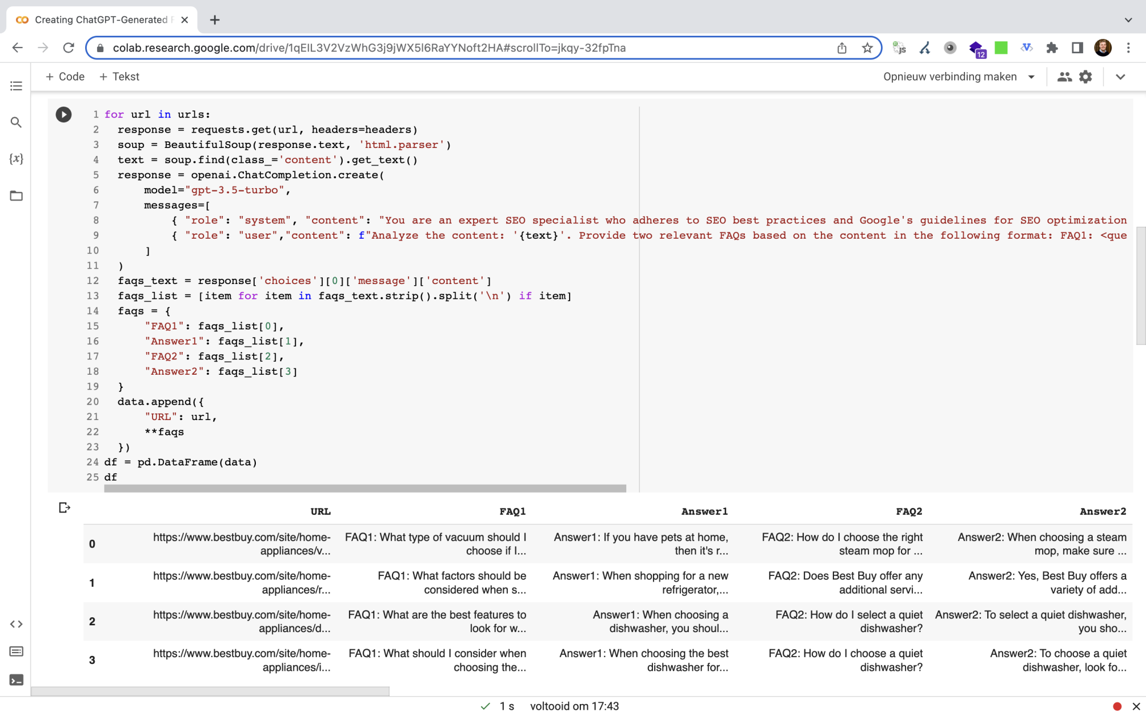Click the share people icon
This screenshot has width=1146, height=716.
coord(1064,77)
